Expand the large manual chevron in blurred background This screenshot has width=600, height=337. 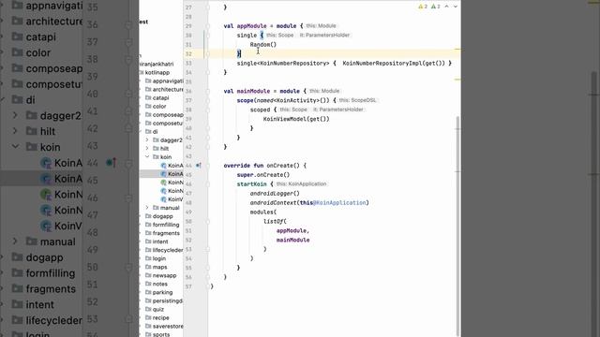[15, 242]
